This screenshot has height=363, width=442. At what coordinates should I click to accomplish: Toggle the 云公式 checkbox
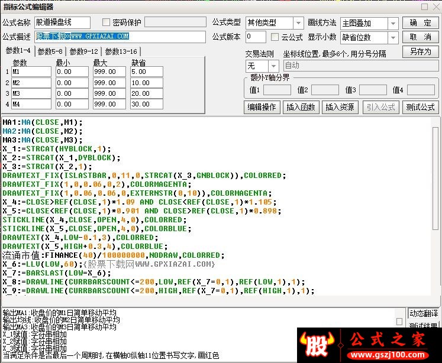[275, 37]
